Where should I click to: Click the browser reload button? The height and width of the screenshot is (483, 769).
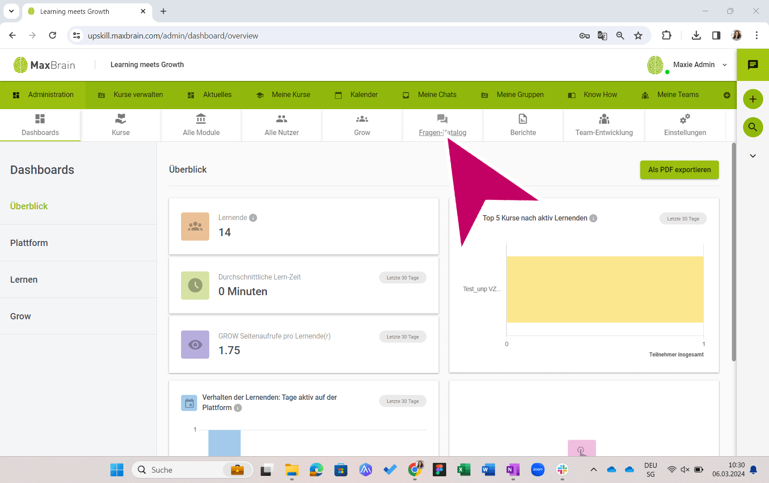coord(53,35)
